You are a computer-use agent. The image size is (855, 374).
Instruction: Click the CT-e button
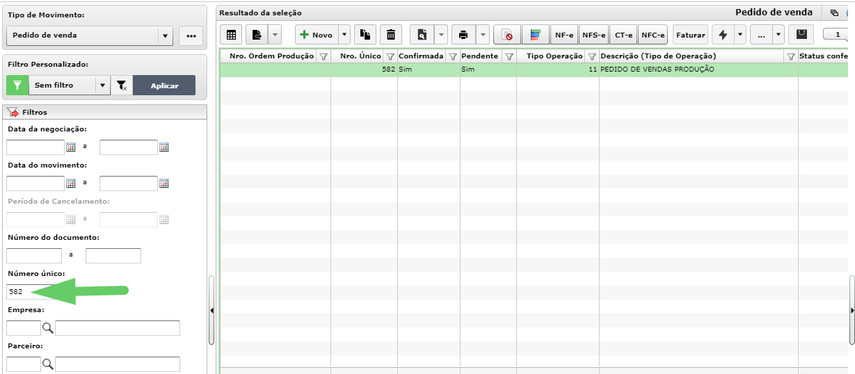[623, 35]
